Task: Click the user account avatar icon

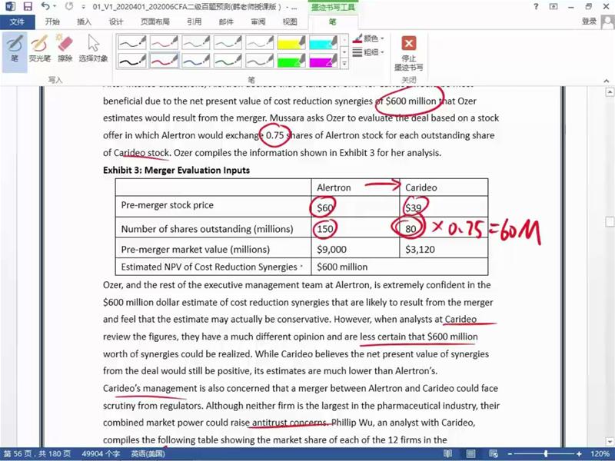Action: [x=607, y=22]
